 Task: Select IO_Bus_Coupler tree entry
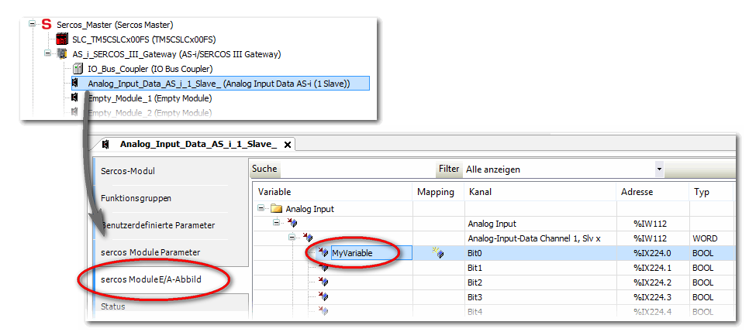[x=150, y=69]
